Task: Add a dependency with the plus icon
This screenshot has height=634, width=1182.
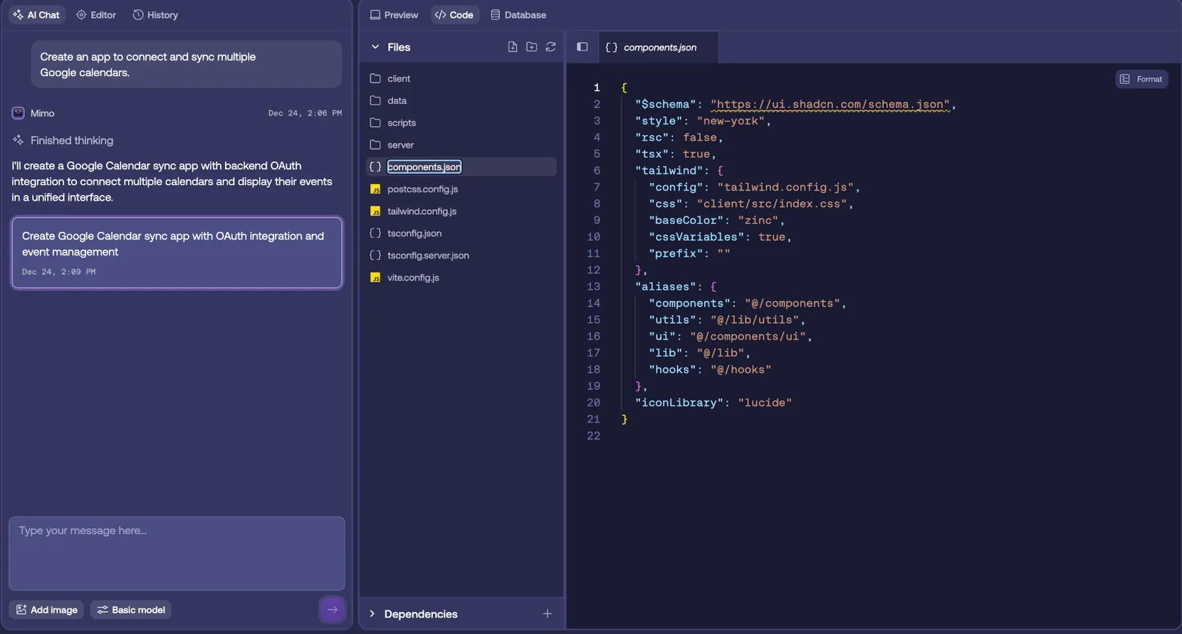Action: 548,613
